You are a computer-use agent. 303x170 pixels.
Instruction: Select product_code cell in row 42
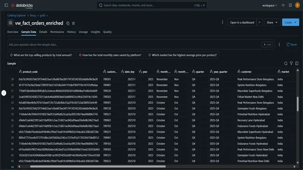point(59,155)
